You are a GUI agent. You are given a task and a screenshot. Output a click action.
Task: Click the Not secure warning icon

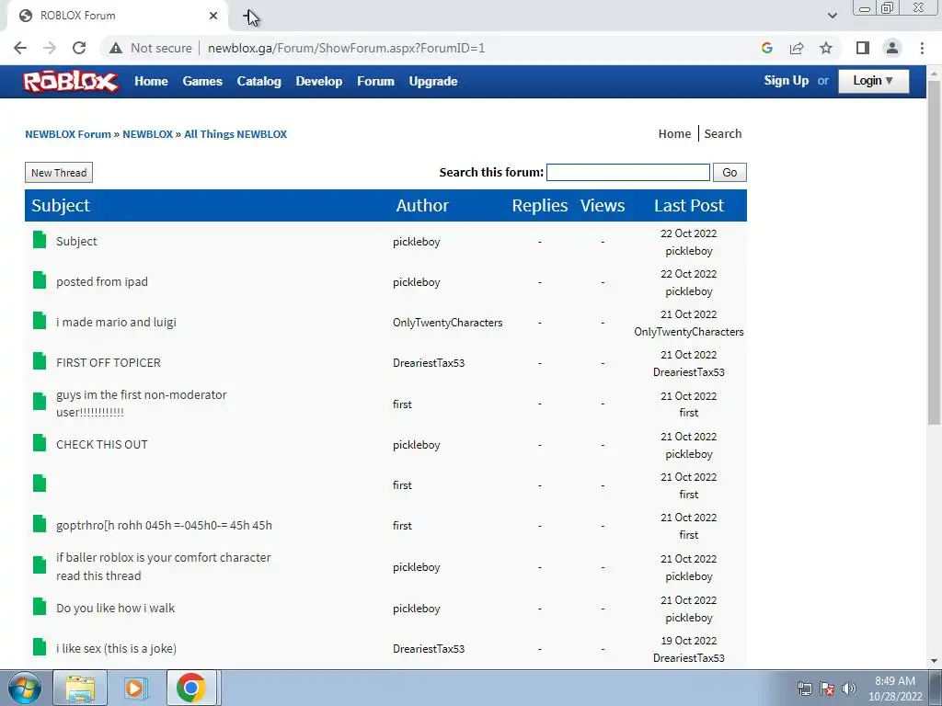(x=116, y=48)
